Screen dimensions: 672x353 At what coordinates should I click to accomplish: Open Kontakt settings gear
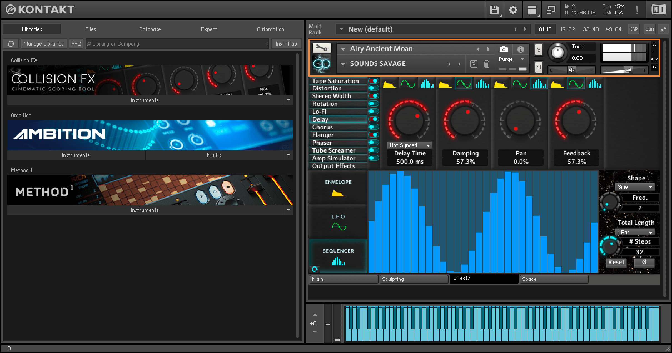tap(513, 10)
